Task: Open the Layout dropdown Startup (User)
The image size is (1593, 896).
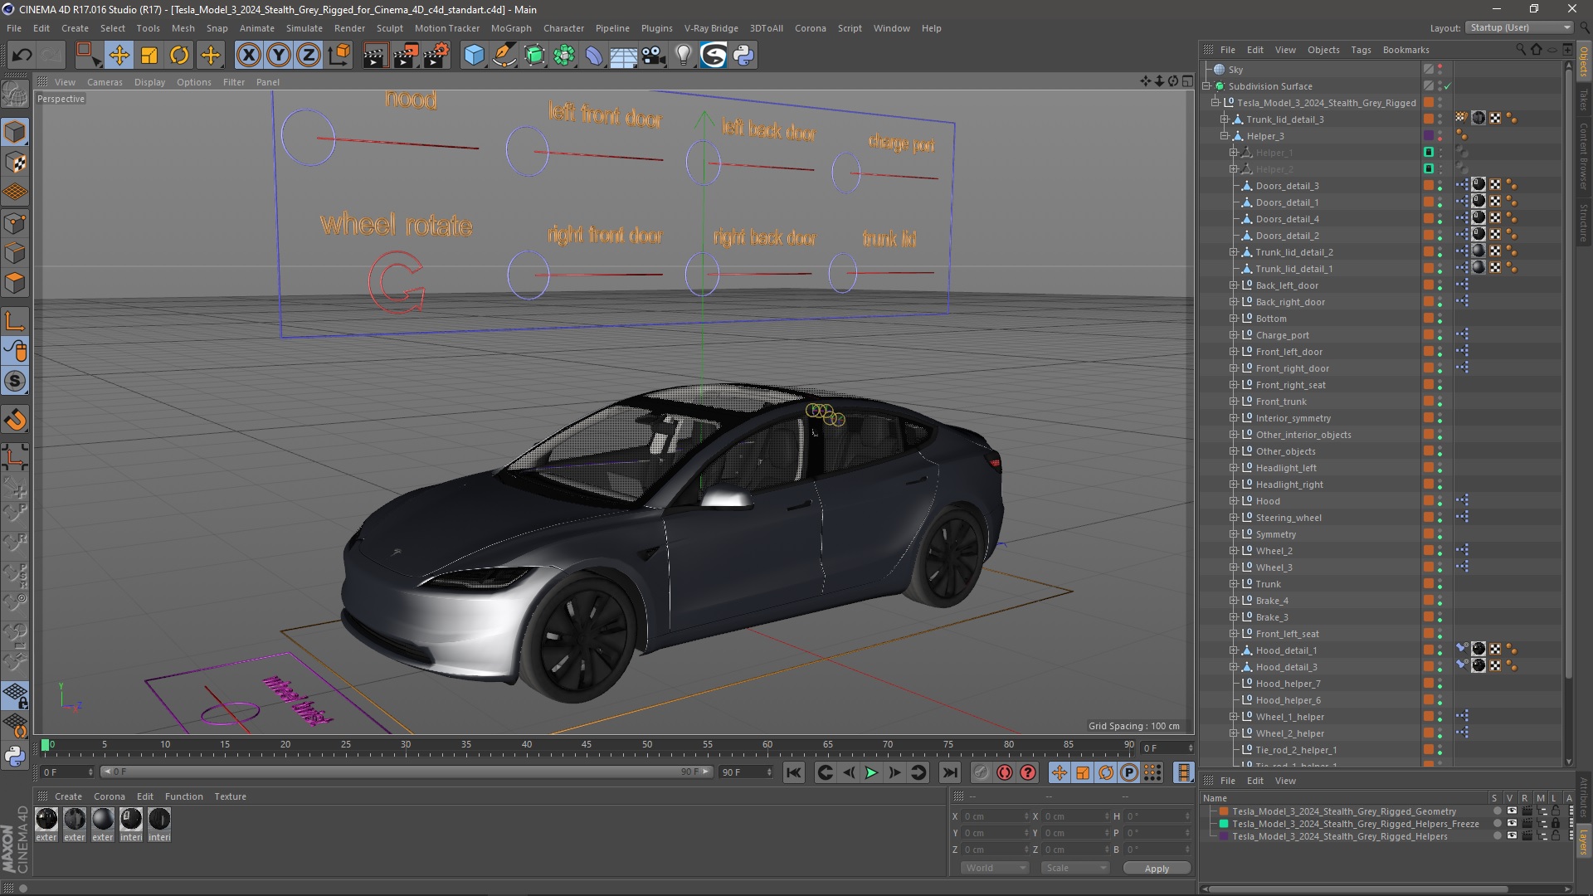Action: [1519, 27]
